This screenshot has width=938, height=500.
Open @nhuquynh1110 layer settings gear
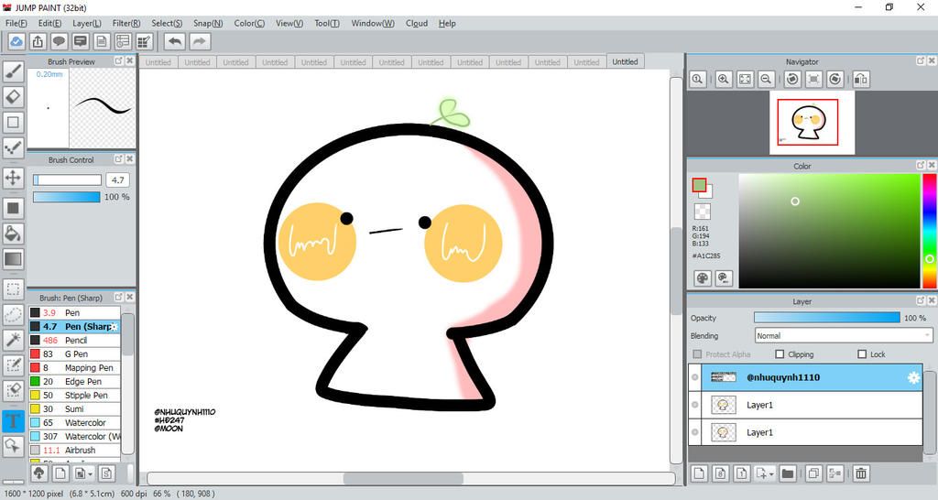click(x=913, y=377)
